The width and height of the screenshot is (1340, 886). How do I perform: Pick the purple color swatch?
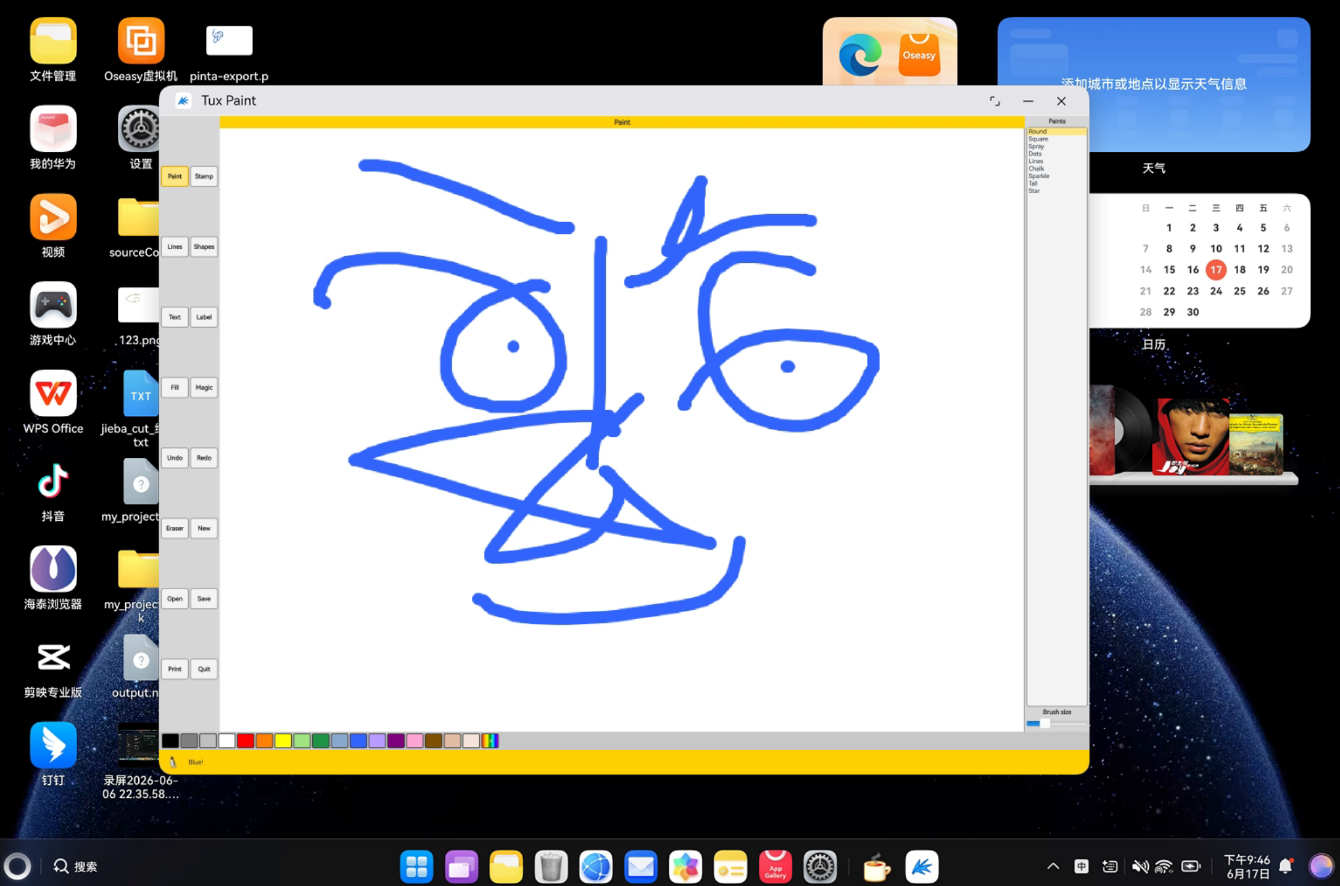click(x=396, y=740)
